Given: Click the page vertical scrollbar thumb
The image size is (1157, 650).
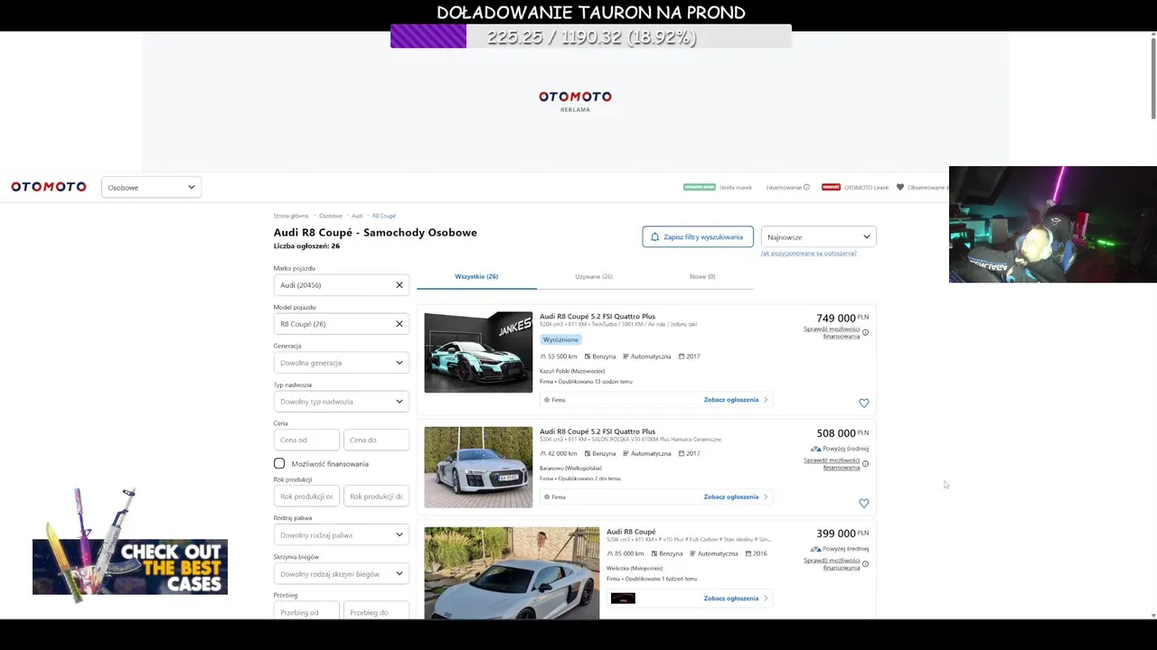Looking at the screenshot, I should [1153, 79].
